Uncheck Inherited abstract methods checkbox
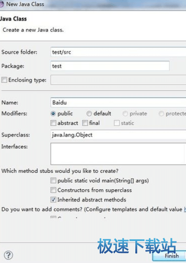The image size is (186, 263). click(x=53, y=199)
